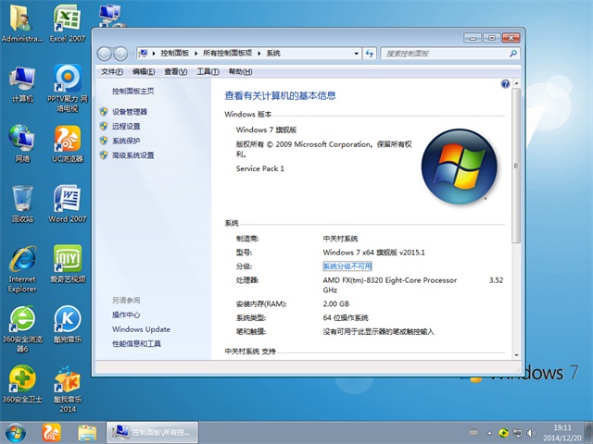Open UC browser from the taskbar
The width and height of the screenshot is (593, 444).
click(x=51, y=433)
